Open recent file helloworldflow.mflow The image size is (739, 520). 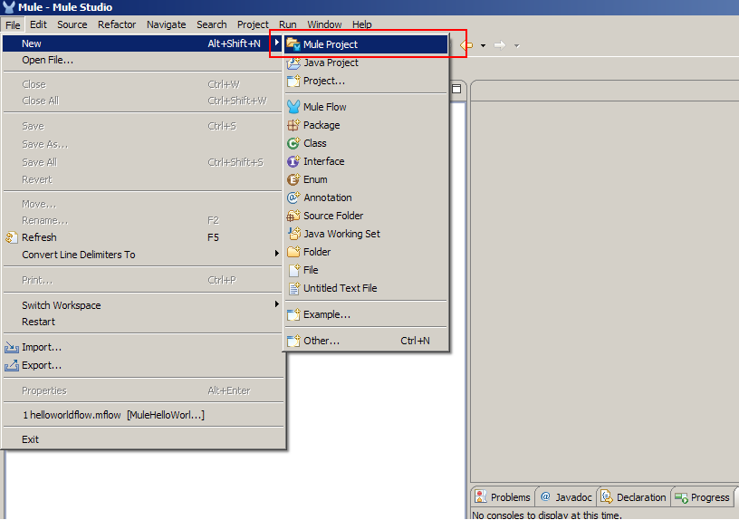142,415
